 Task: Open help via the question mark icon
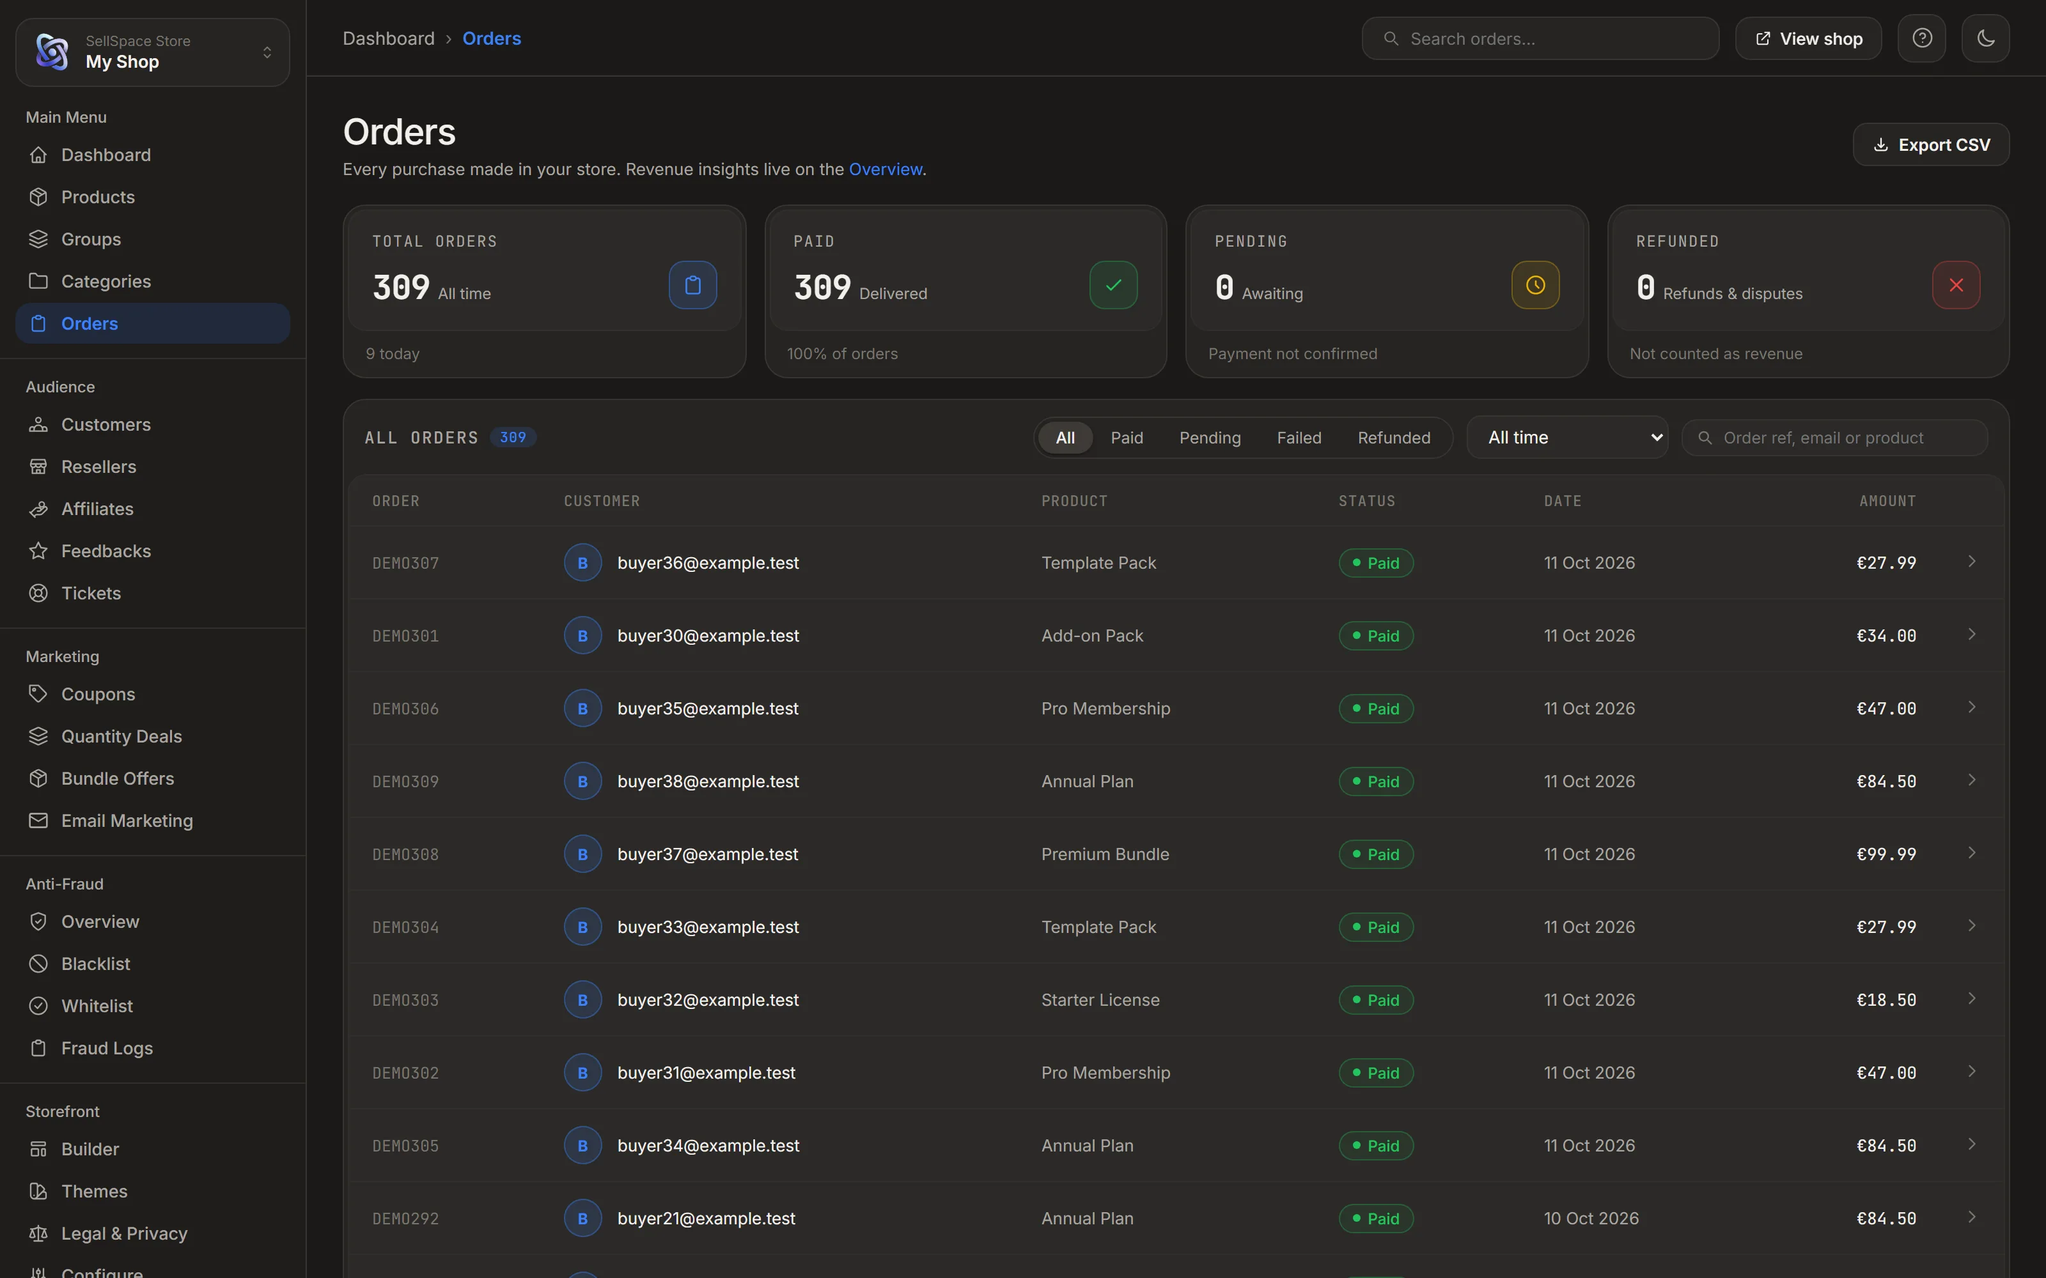[1922, 38]
